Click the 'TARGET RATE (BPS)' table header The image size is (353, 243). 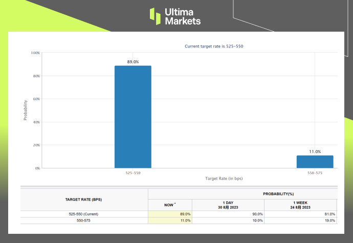83,200
